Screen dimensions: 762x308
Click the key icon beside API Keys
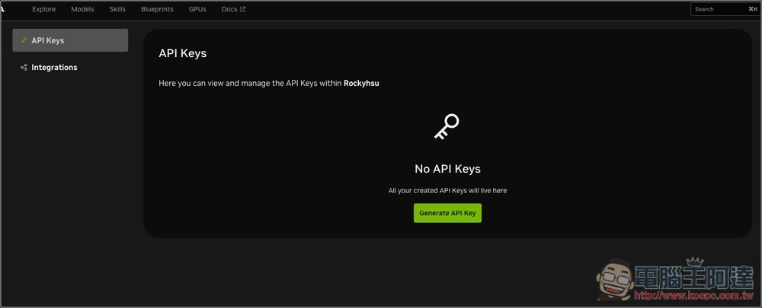24,40
